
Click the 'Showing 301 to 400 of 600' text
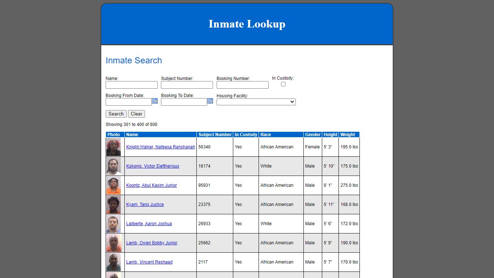131,125
